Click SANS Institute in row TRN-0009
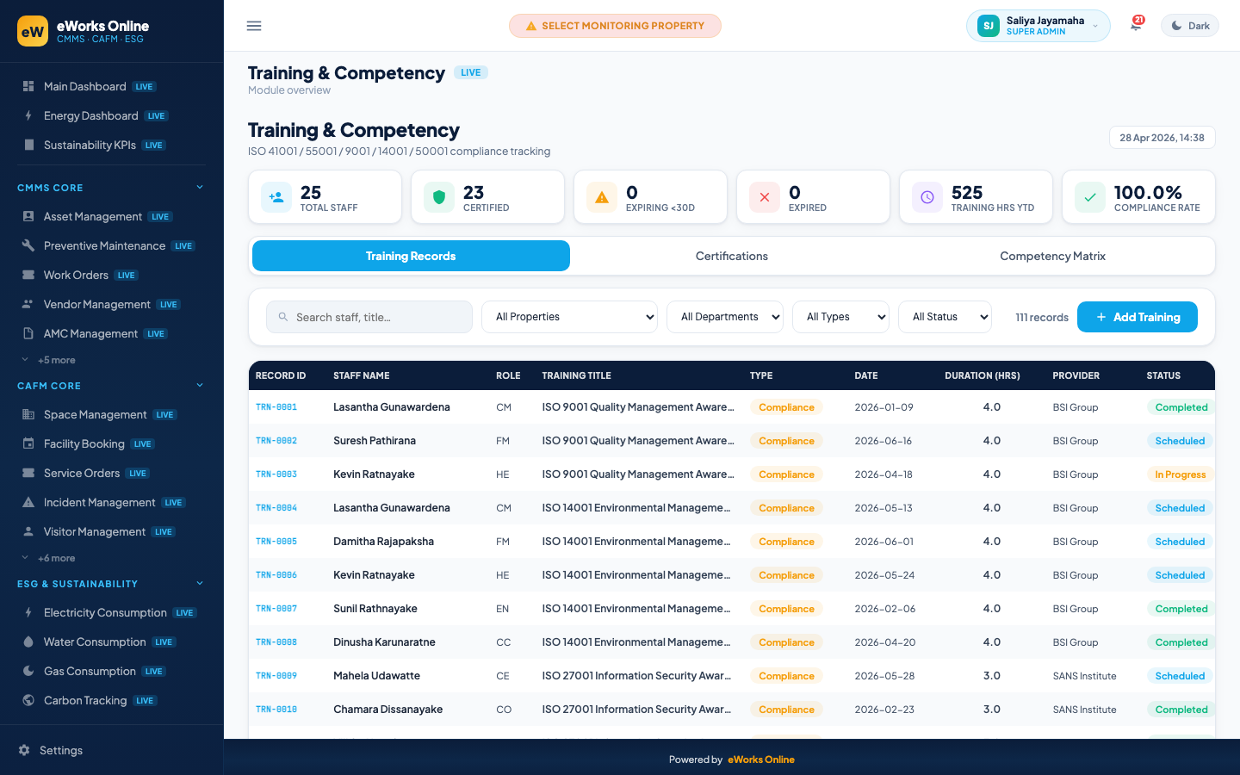Screen dimensions: 1240x775 click(x=1084, y=676)
